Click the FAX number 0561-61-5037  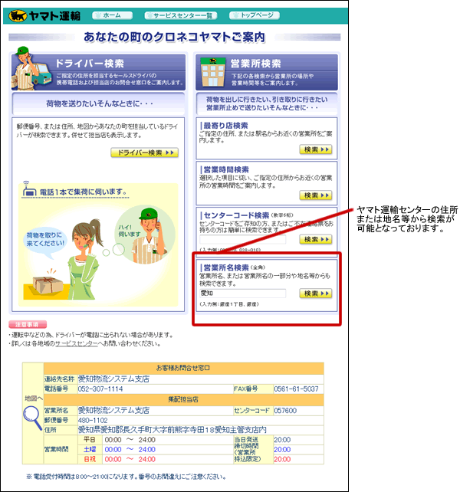(x=296, y=389)
